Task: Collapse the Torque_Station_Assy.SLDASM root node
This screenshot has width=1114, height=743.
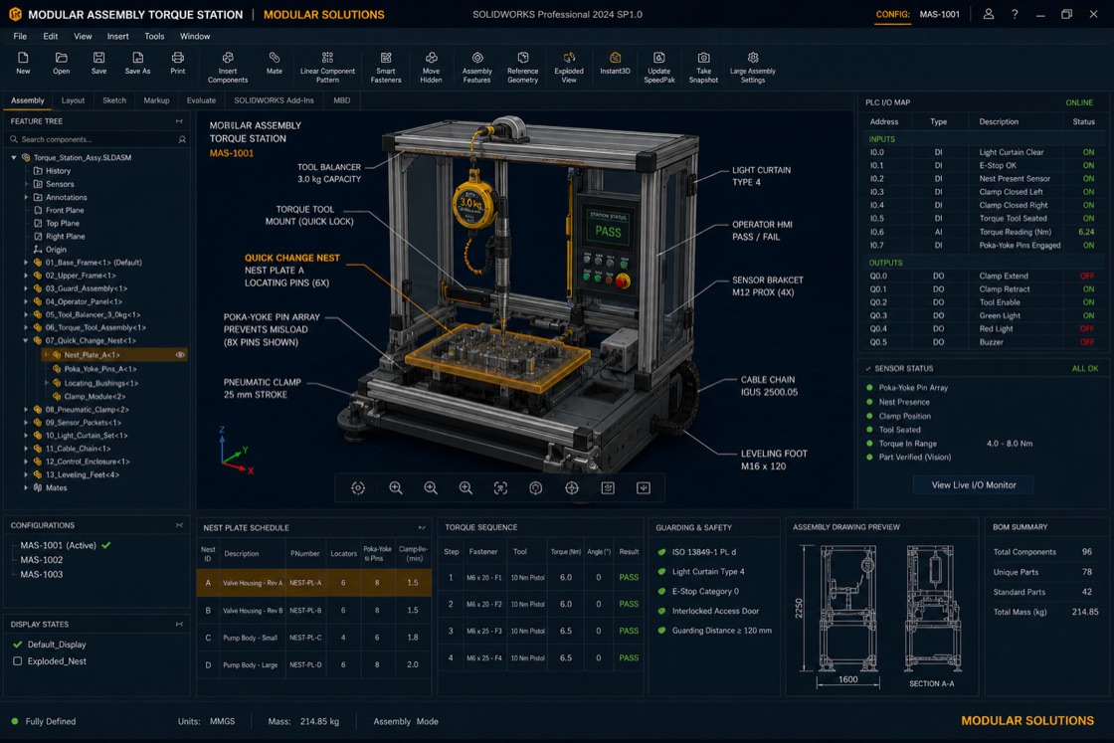Action: coord(14,158)
